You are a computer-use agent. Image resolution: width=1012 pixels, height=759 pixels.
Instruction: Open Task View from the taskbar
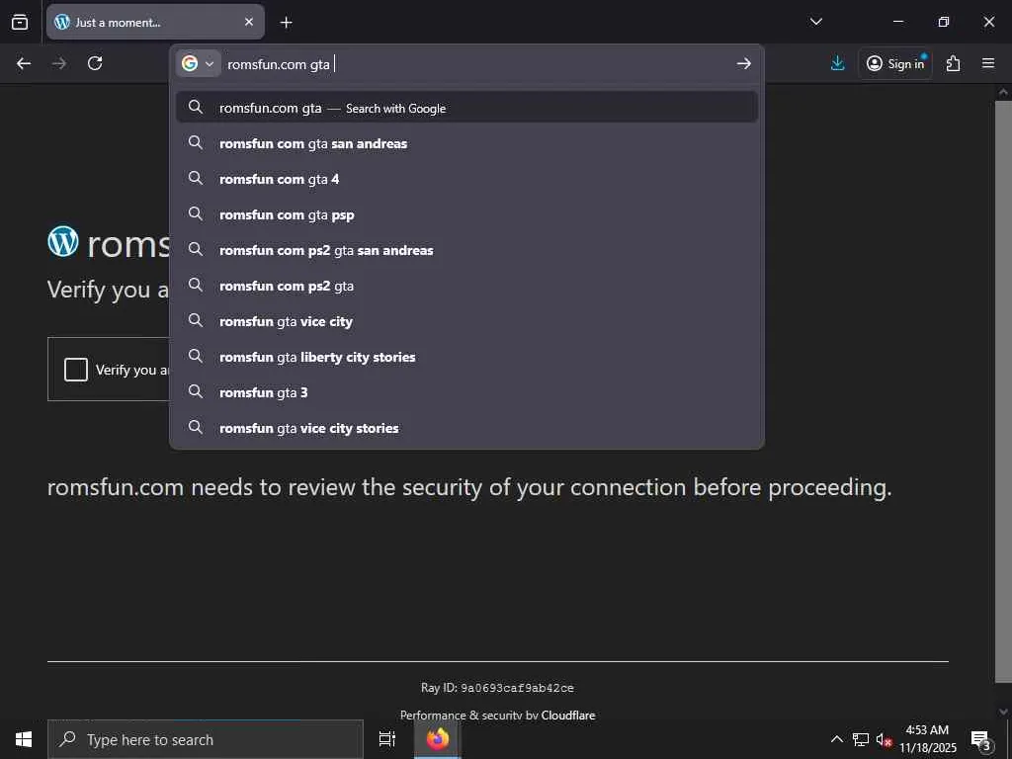coord(387,739)
